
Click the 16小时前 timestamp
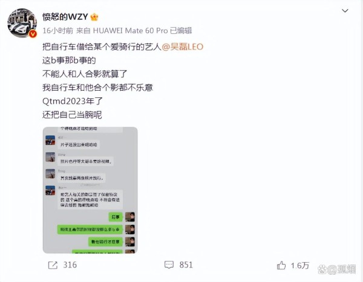point(57,31)
